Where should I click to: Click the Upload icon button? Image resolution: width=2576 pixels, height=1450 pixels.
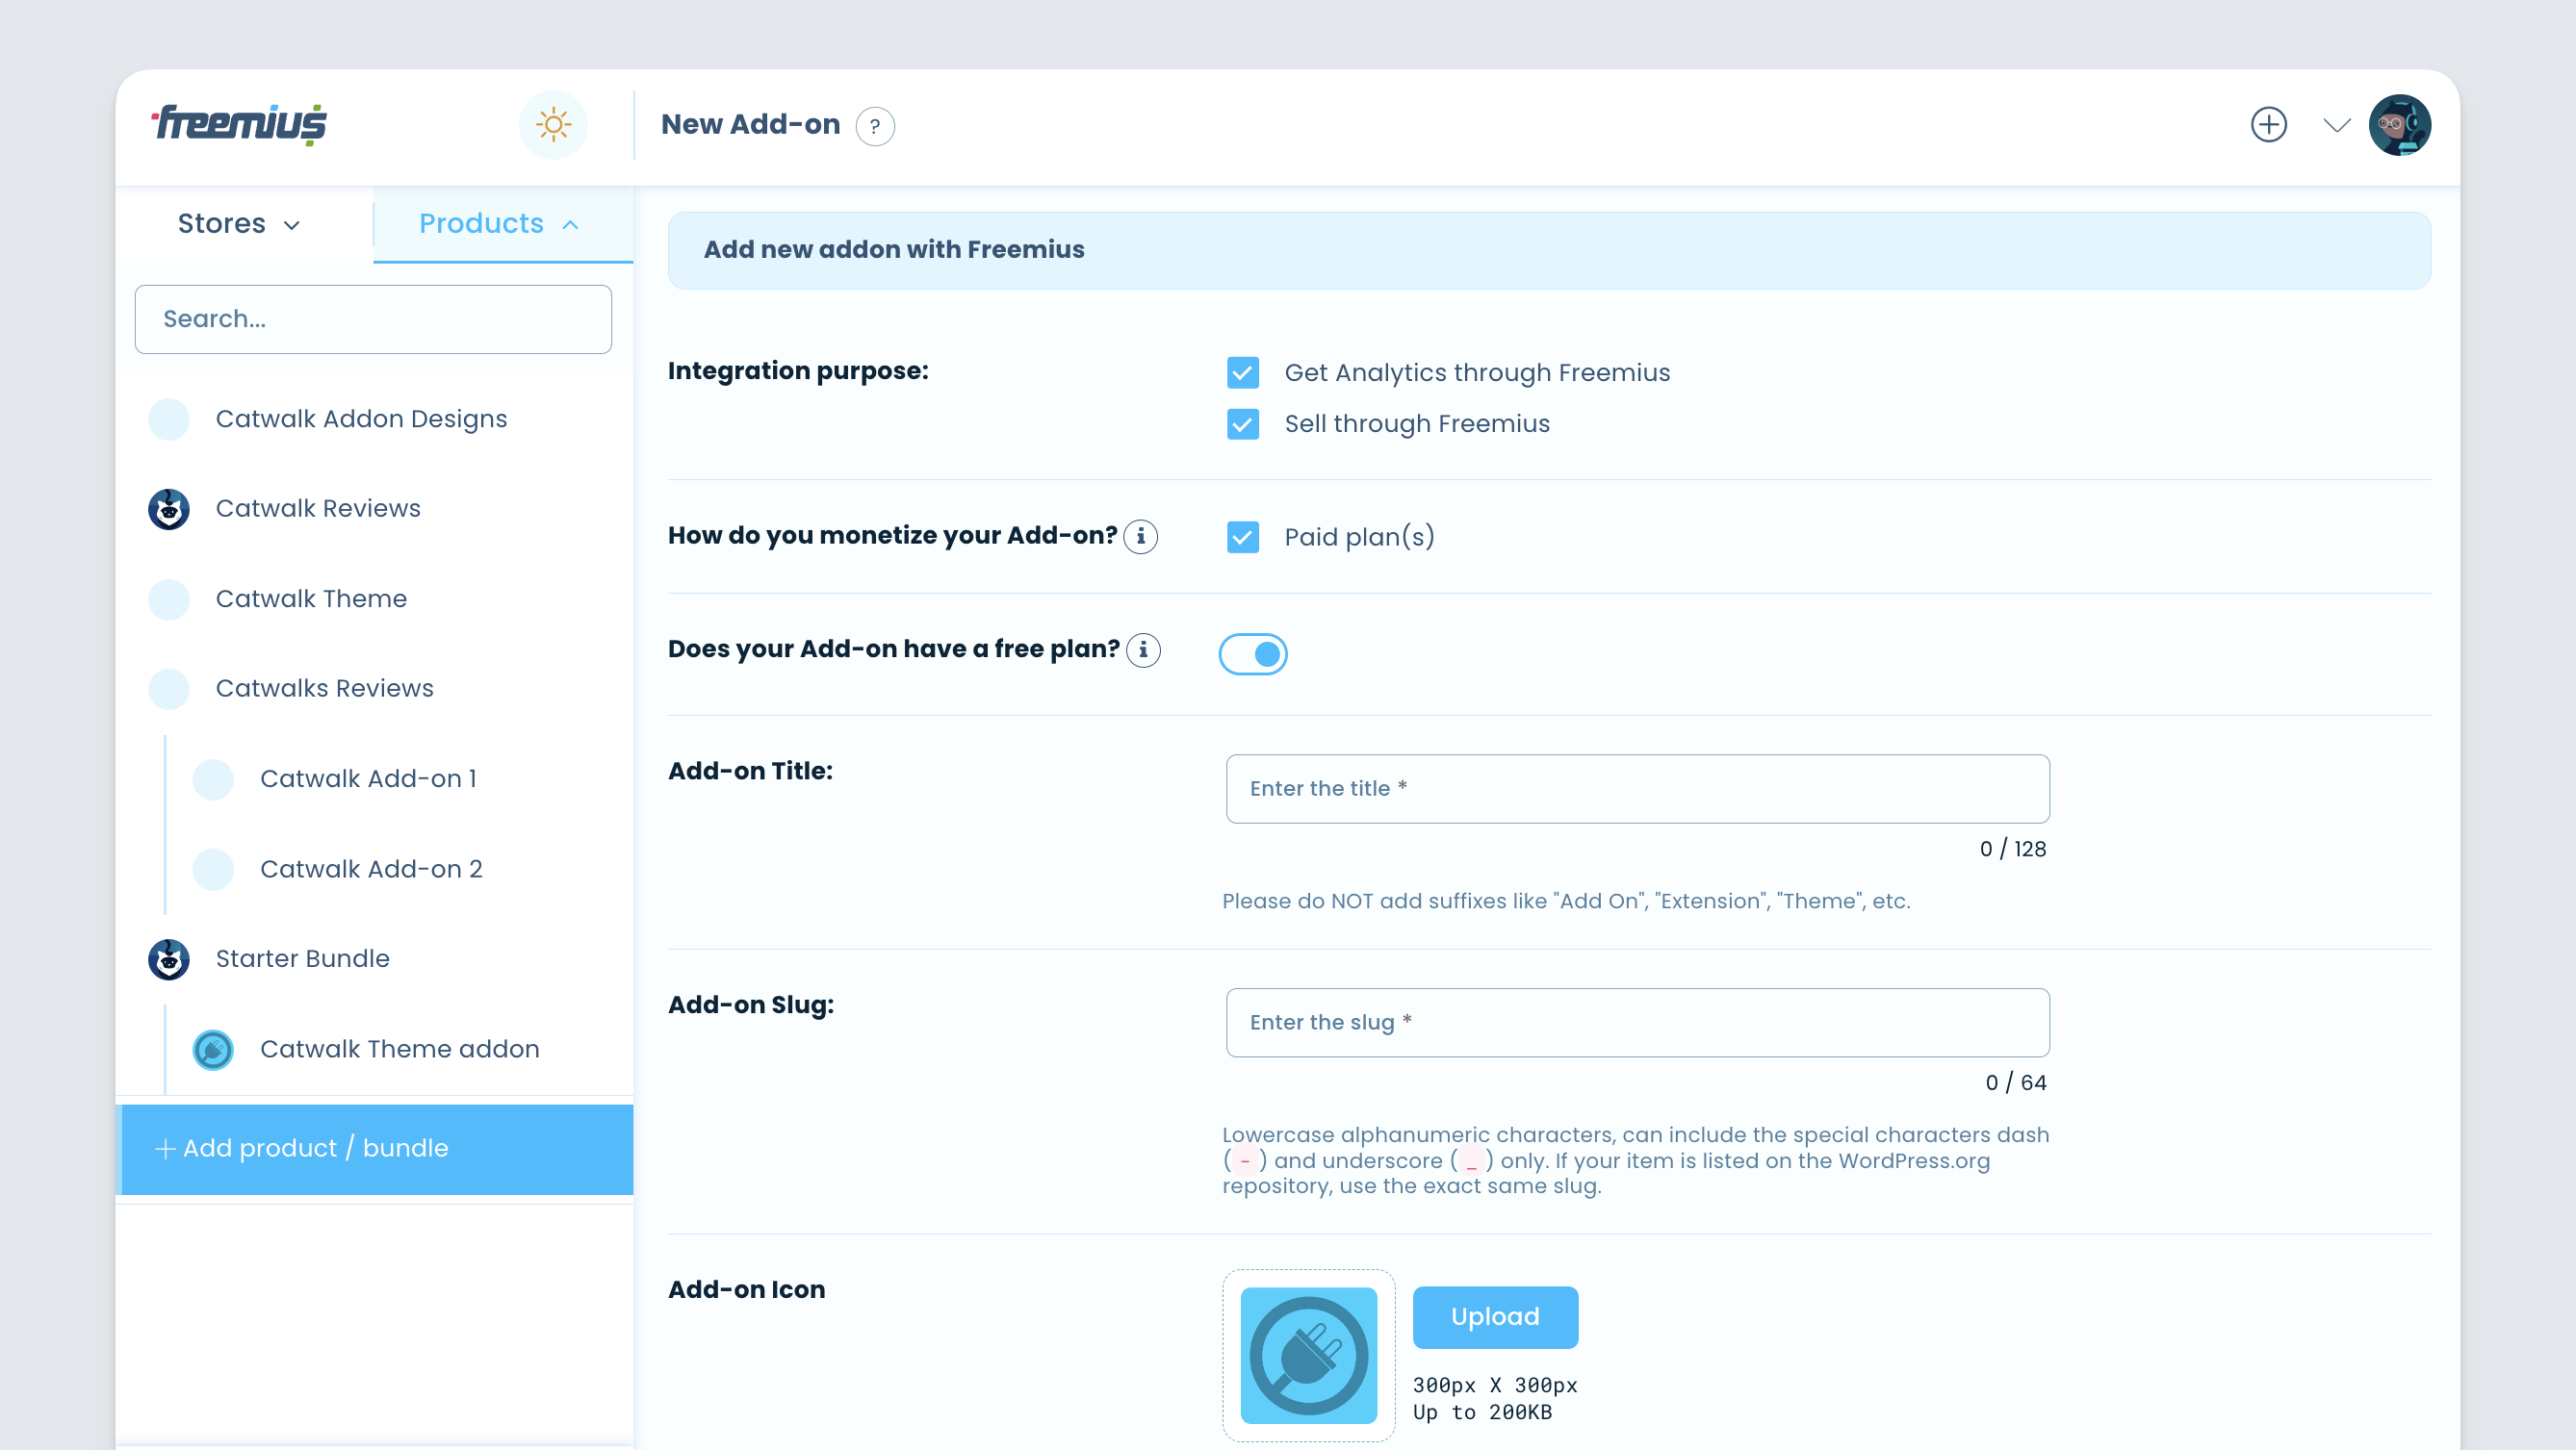pyautogui.click(x=1495, y=1317)
